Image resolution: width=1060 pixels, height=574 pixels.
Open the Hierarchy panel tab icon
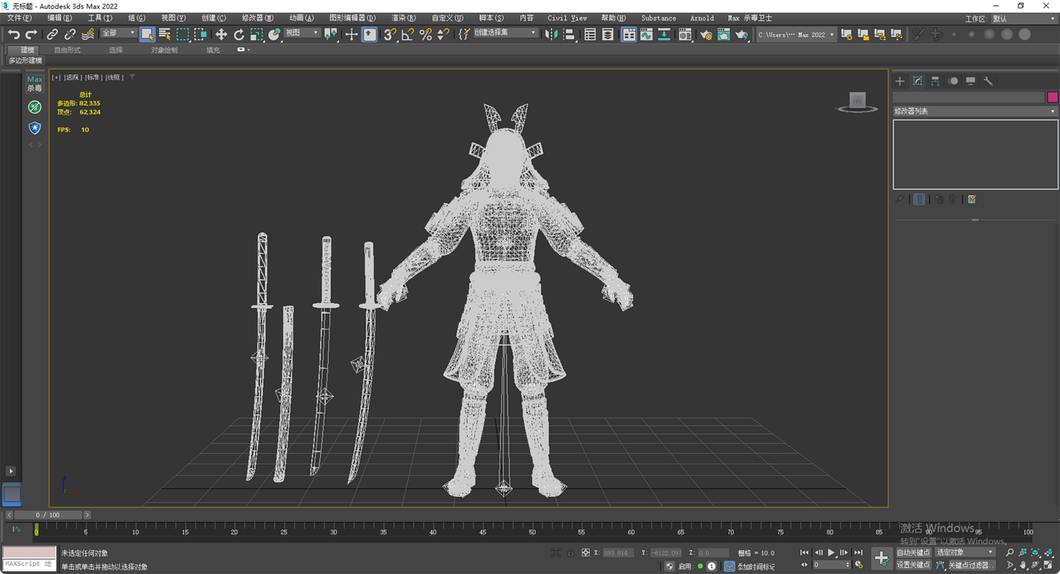coord(935,81)
